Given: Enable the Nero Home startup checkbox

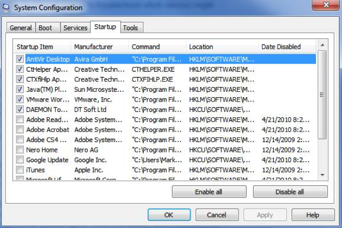Looking at the screenshot, I should 20,150.
